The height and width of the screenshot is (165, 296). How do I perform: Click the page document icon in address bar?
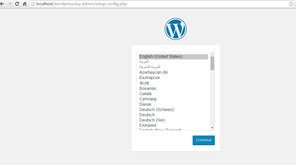coord(33,4)
